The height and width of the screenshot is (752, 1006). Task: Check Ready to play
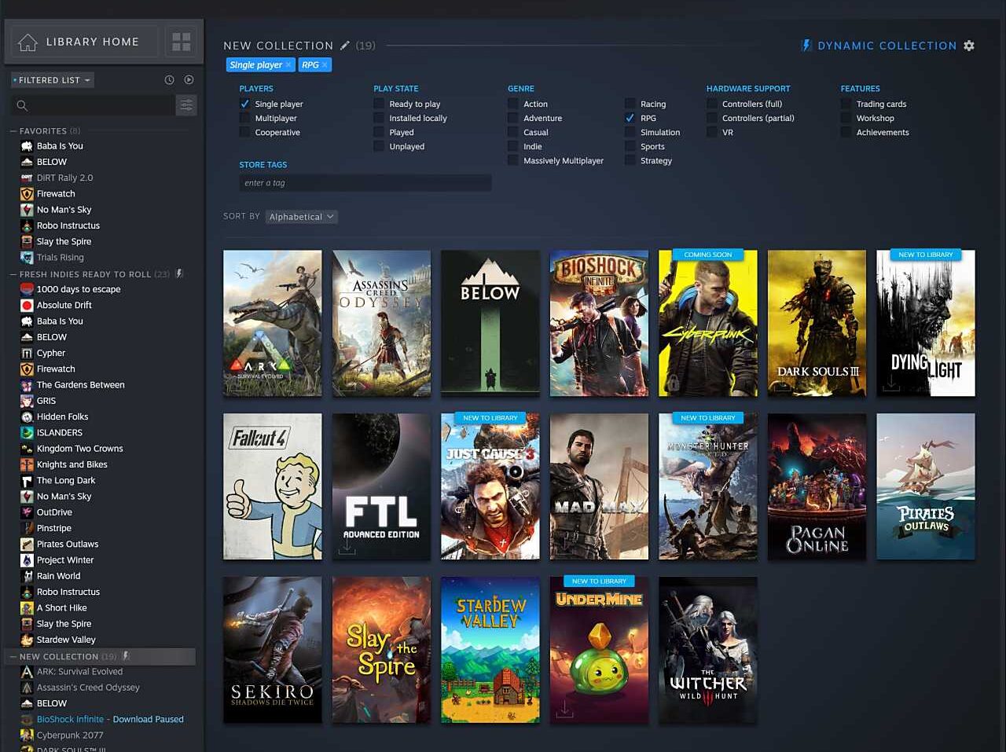379,104
